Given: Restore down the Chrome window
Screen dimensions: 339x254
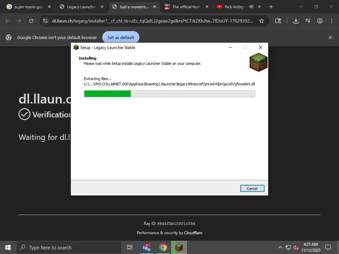Looking at the screenshot, I should (316, 7).
